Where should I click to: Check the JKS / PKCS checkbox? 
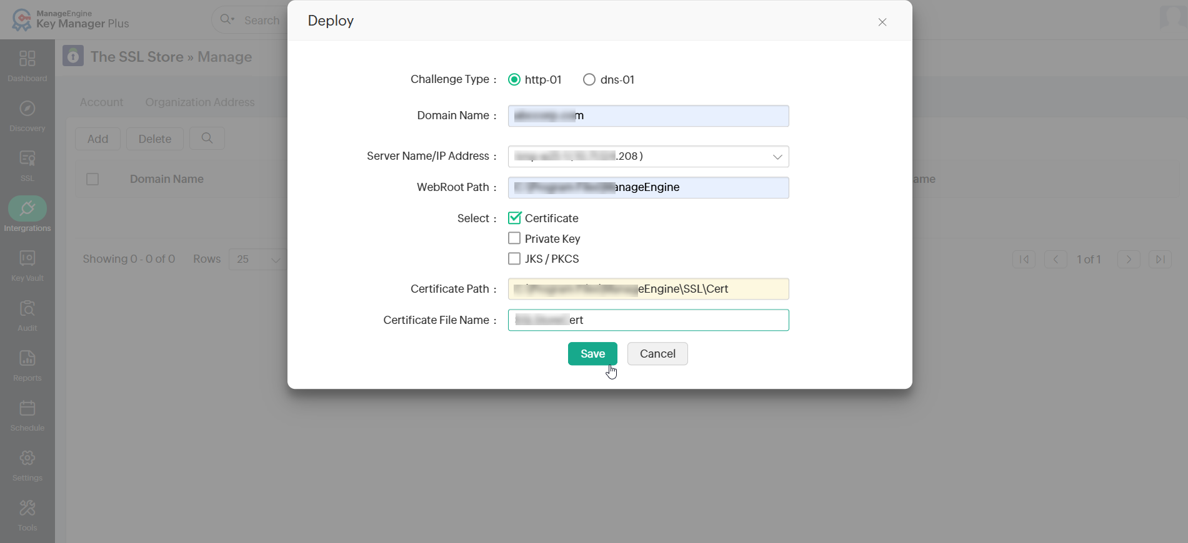point(514,258)
